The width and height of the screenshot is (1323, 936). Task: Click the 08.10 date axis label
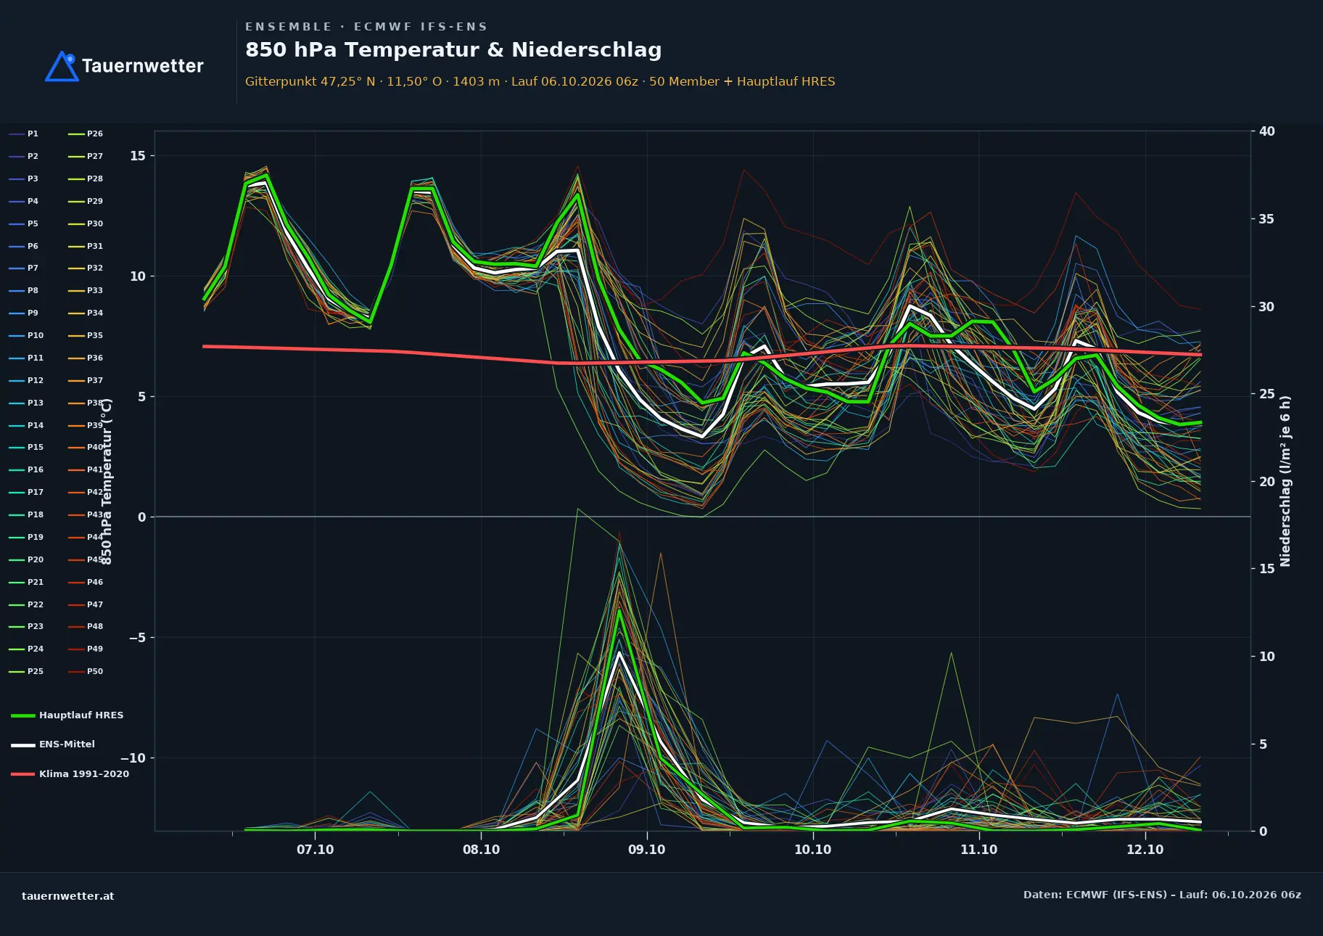482,850
